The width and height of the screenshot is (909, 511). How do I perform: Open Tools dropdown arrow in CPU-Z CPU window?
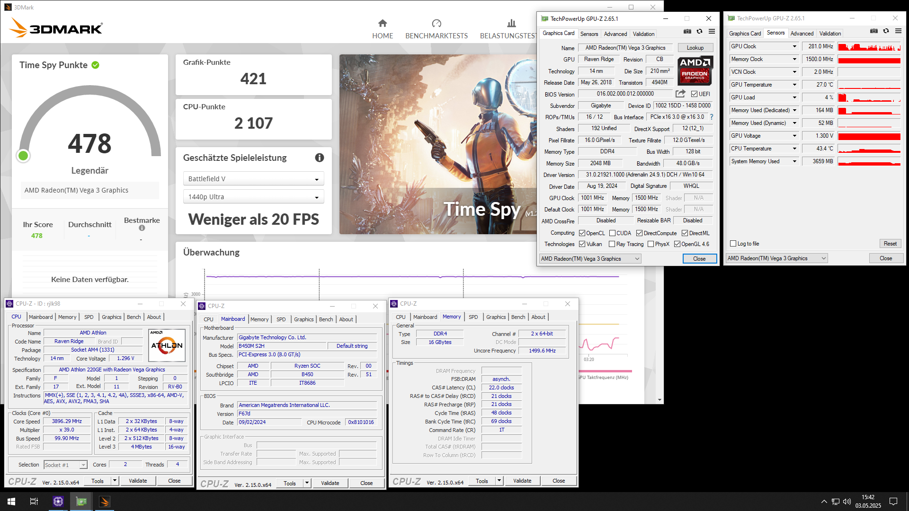114,481
